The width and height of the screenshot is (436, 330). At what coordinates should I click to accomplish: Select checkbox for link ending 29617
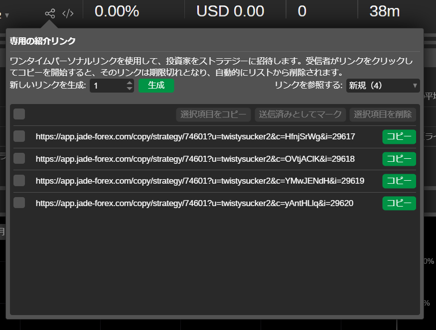(19, 136)
